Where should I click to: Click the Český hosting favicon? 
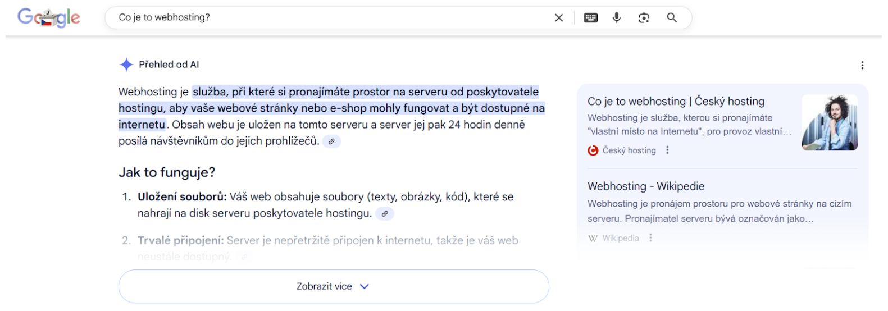click(593, 150)
